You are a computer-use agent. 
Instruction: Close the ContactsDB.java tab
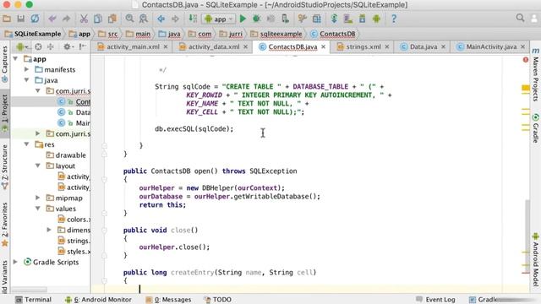point(323,46)
